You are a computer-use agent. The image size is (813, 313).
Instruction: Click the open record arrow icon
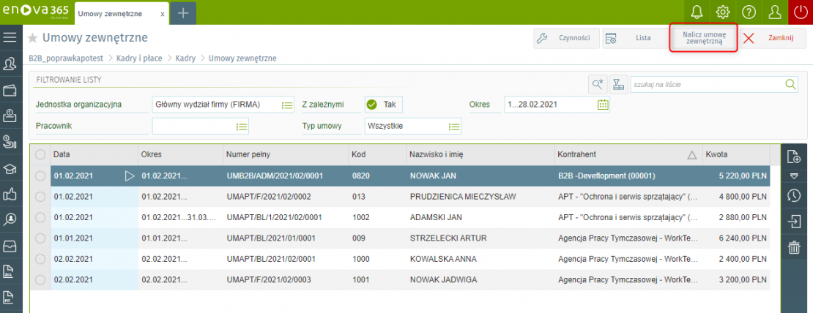[x=794, y=222]
